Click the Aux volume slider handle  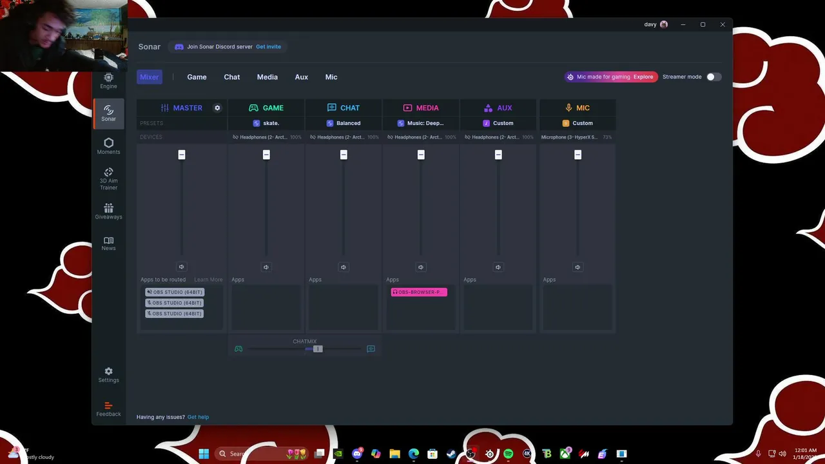[x=498, y=155]
